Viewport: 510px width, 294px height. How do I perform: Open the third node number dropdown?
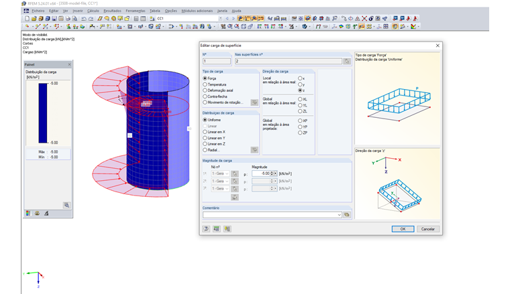pos(227,189)
